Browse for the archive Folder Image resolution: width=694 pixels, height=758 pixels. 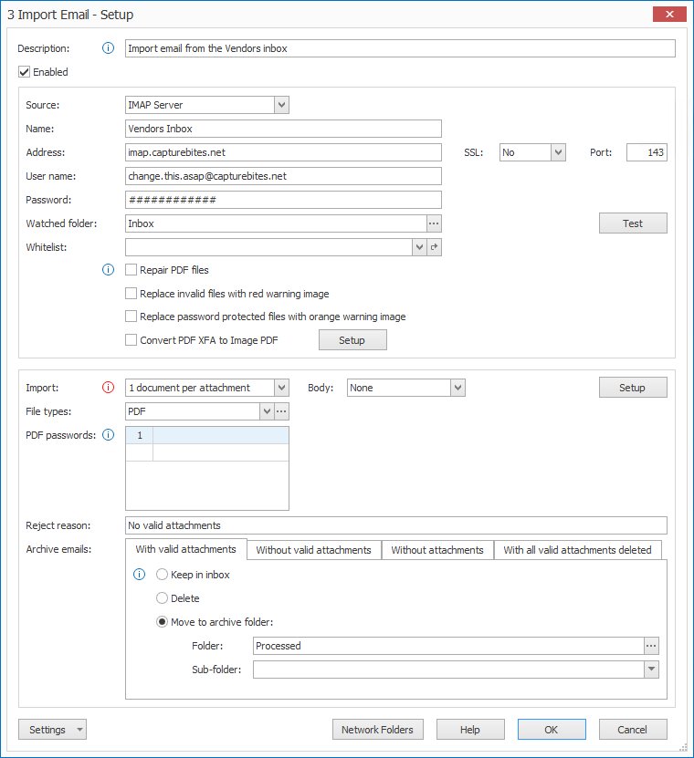point(651,646)
